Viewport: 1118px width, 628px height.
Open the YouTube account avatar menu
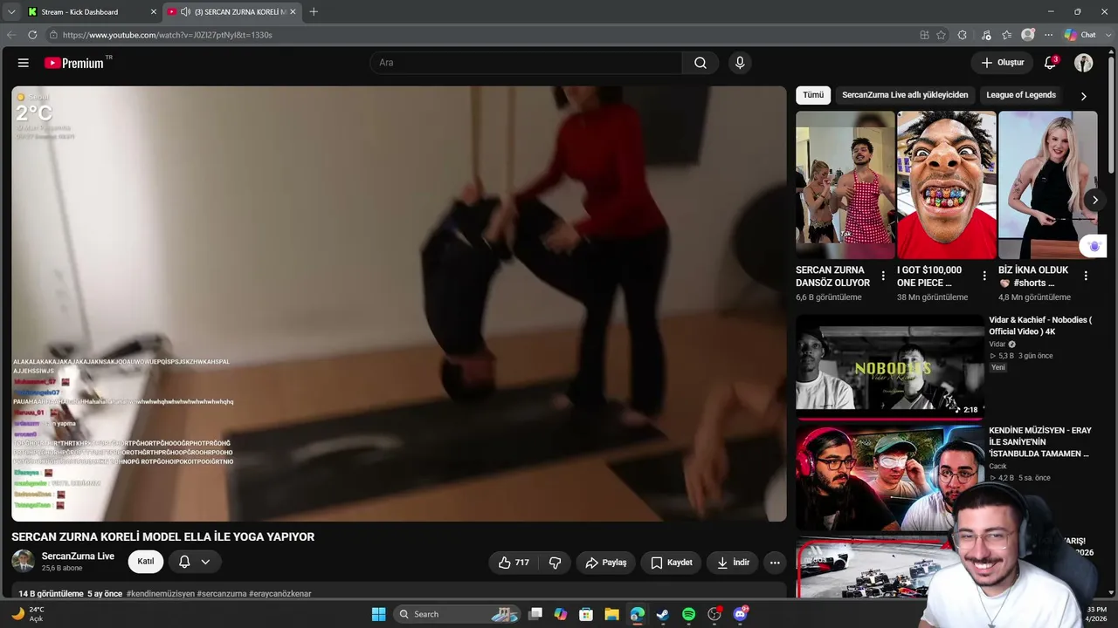click(1083, 63)
